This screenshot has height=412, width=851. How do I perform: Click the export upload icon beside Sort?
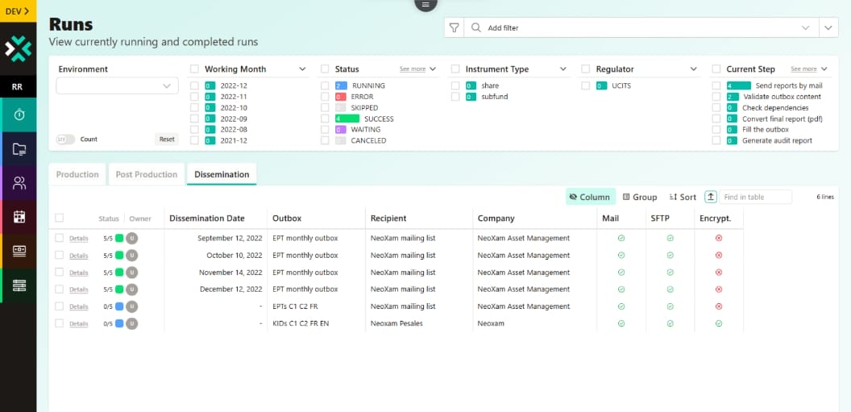tap(710, 197)
